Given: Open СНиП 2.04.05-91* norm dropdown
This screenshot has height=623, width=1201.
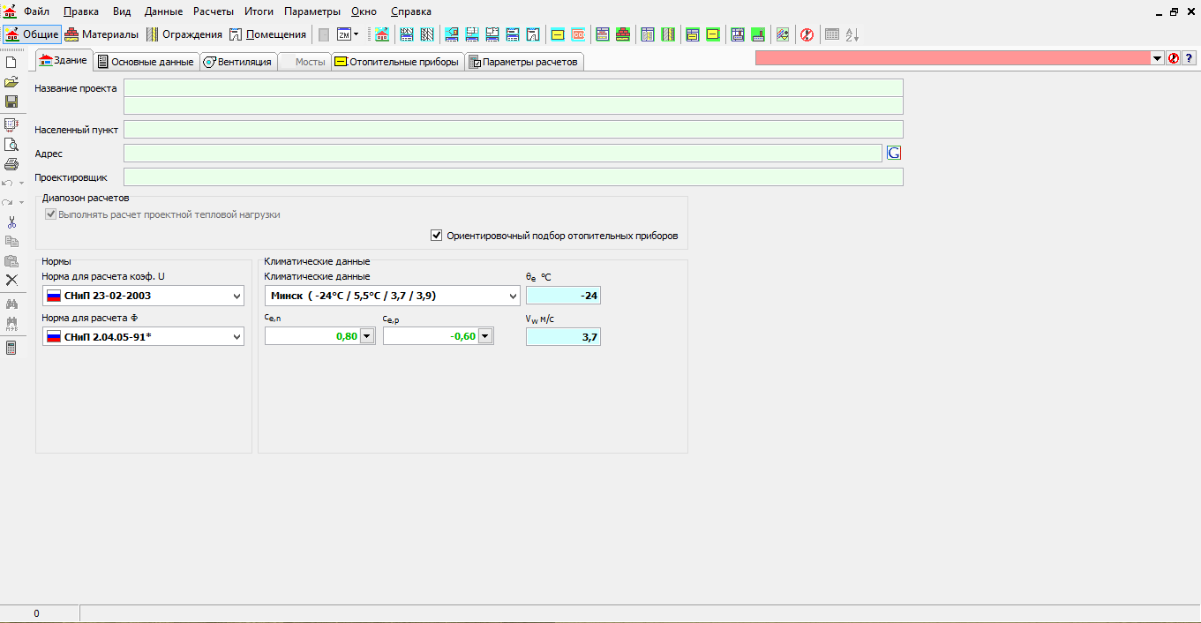Looking at the screenshot, I should [236, 337].
